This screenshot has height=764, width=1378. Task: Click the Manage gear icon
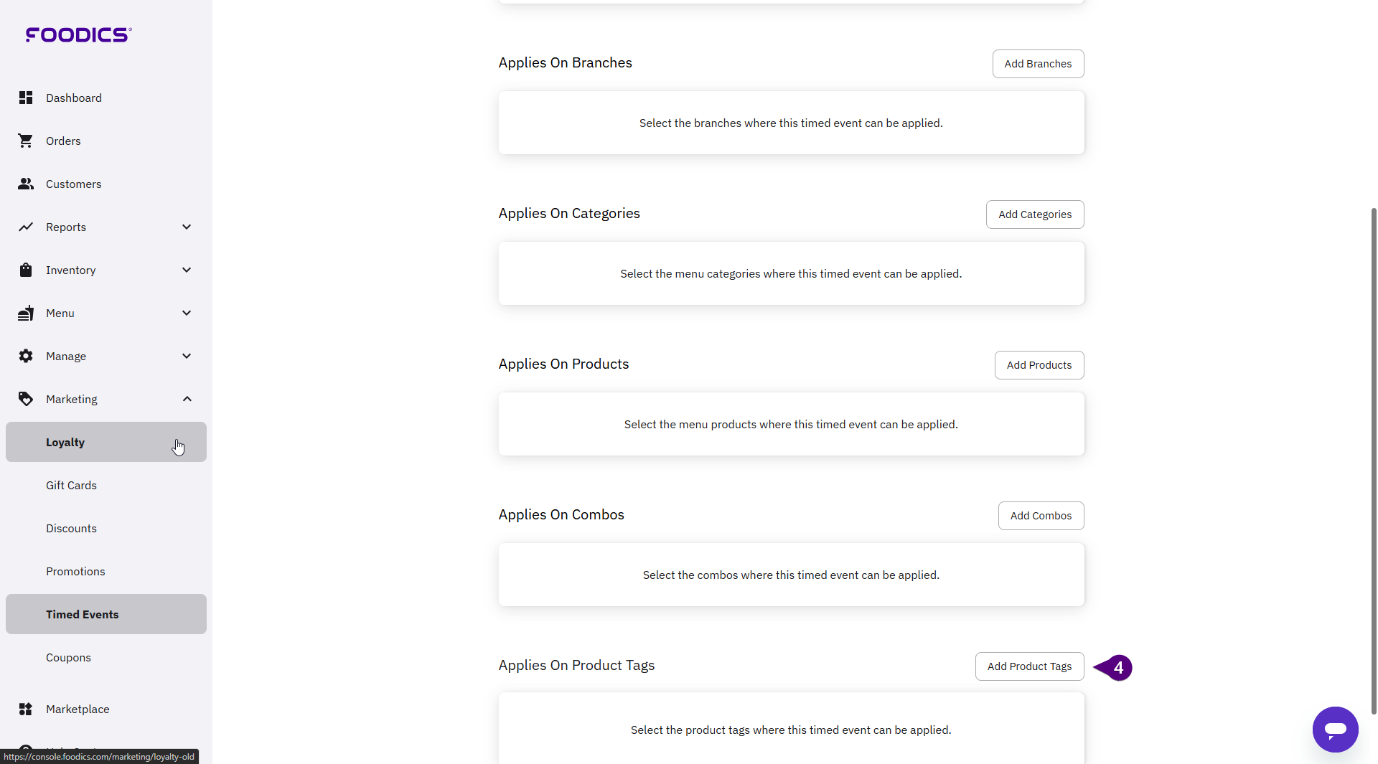[26, 356]
